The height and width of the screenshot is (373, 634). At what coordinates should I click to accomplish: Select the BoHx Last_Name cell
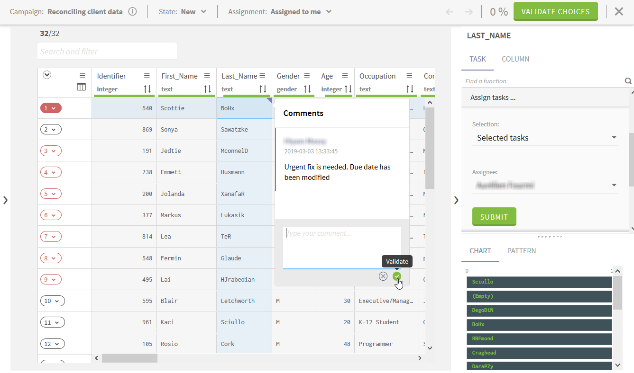pos(244,108)
